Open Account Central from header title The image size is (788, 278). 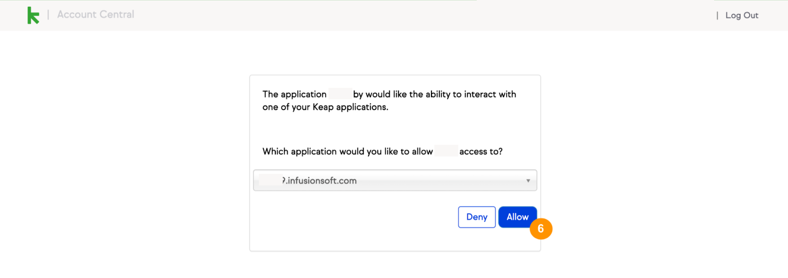pos(96,15)
